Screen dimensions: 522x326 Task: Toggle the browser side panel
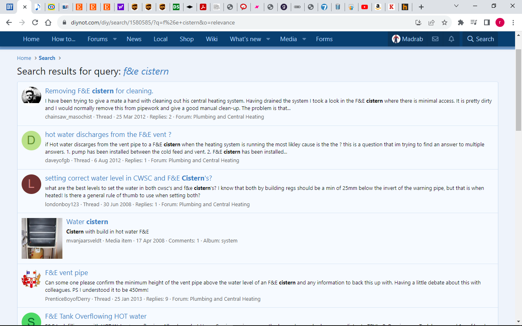coord(487,23)
